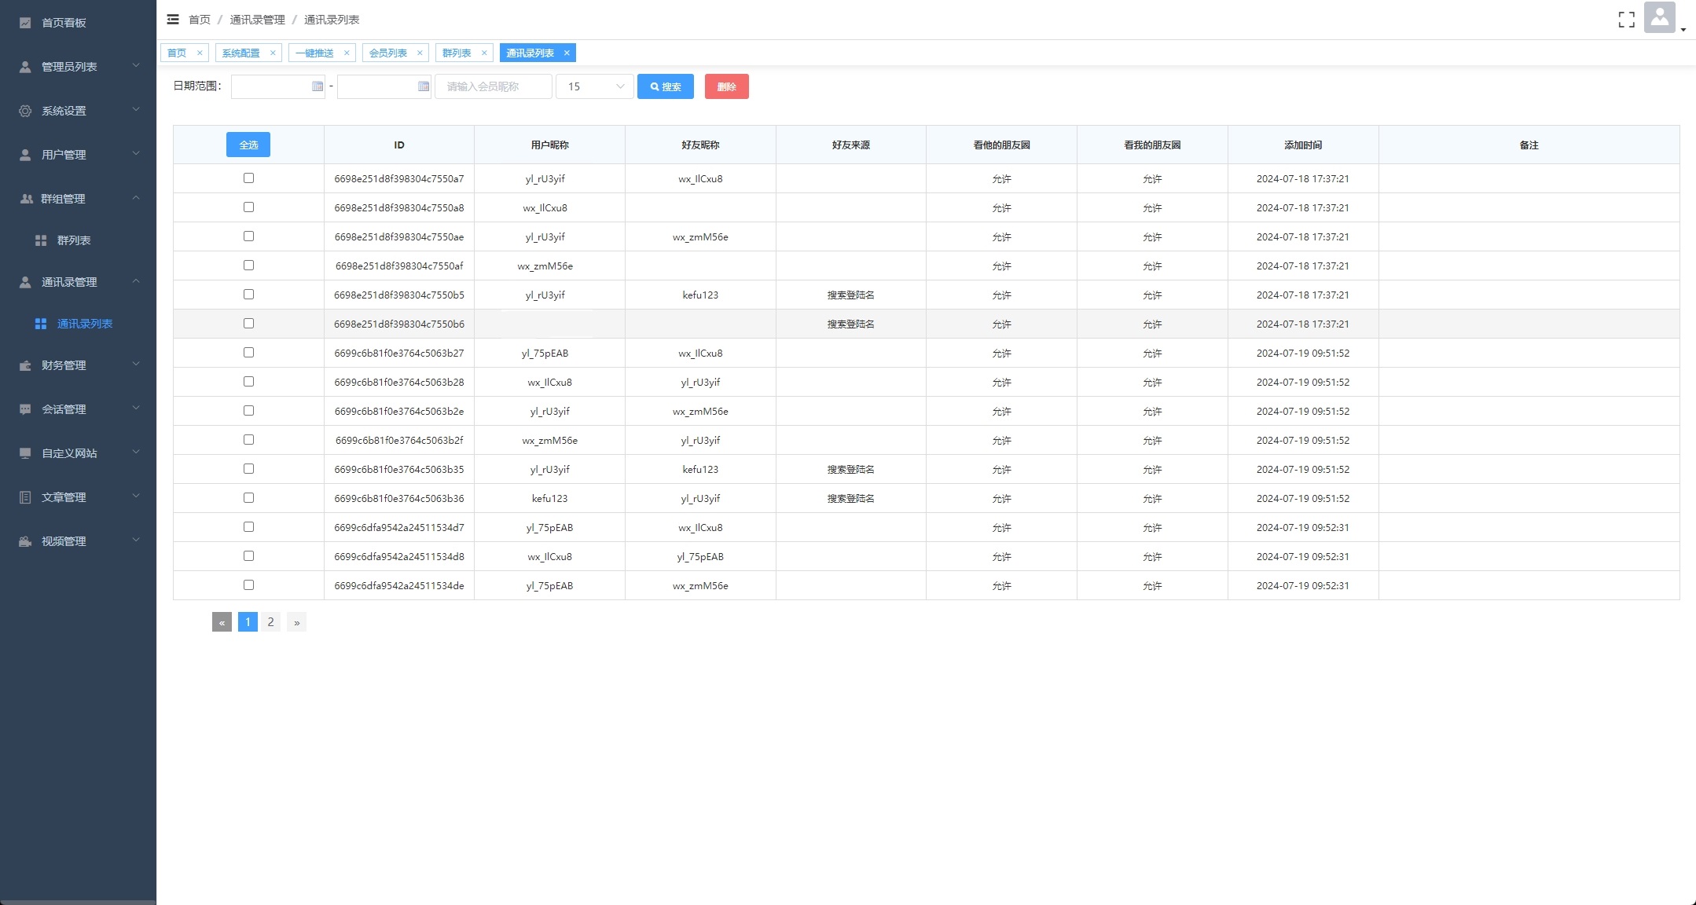Go to page 2 of results

point(270,622)
